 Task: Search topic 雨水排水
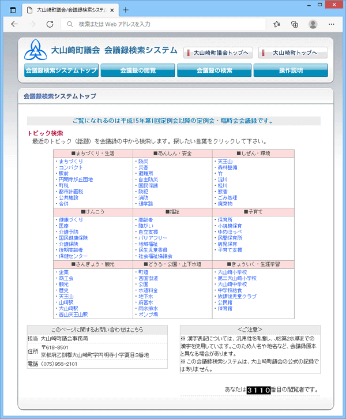click(x=148, y=308)
